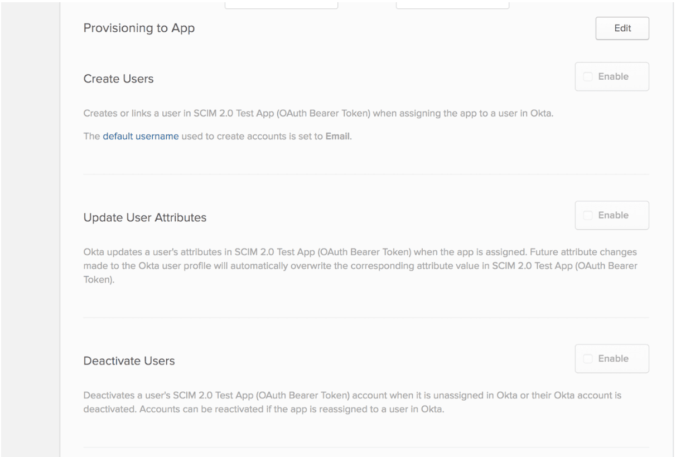Click the partially visible right box at top

tap(452, 5)
